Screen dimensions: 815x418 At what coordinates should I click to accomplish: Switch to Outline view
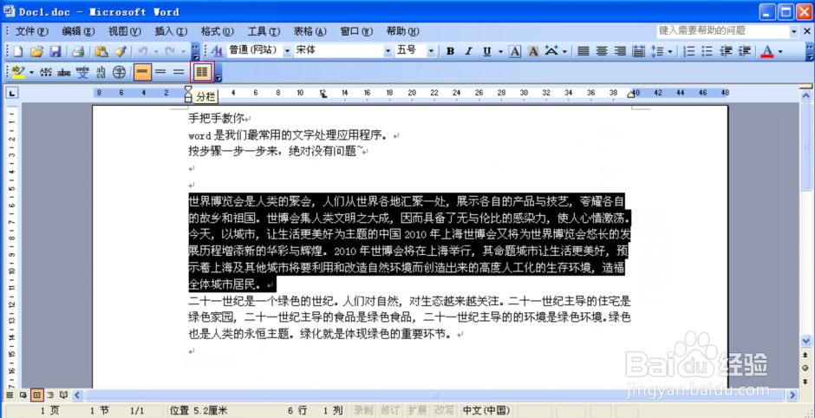[x=50, y=395]
